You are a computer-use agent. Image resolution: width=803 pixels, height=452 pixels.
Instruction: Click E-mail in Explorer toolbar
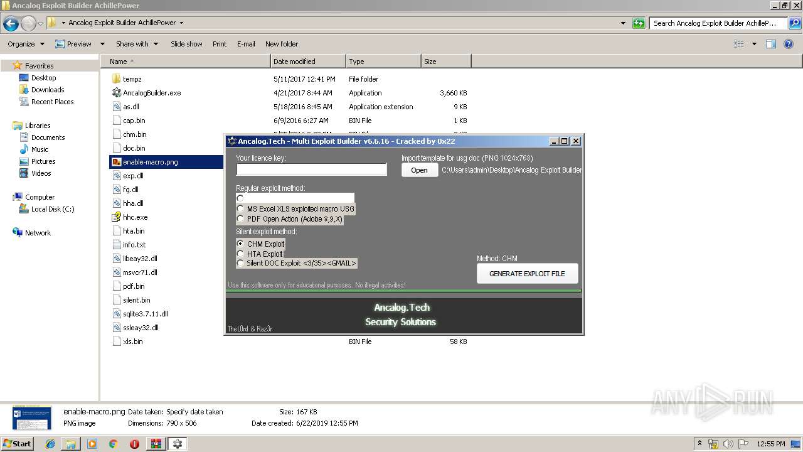[x=246, y=44]
